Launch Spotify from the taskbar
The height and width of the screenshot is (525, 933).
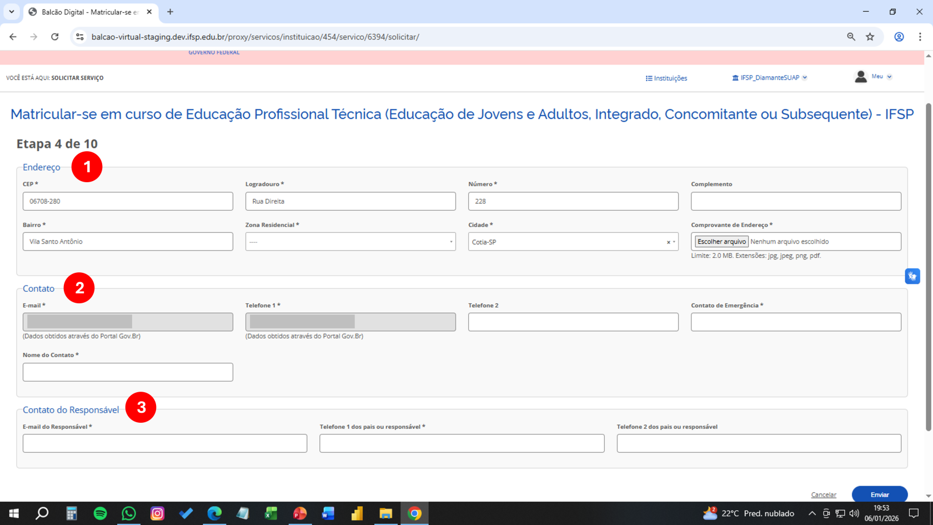click(x=100, y=513)
